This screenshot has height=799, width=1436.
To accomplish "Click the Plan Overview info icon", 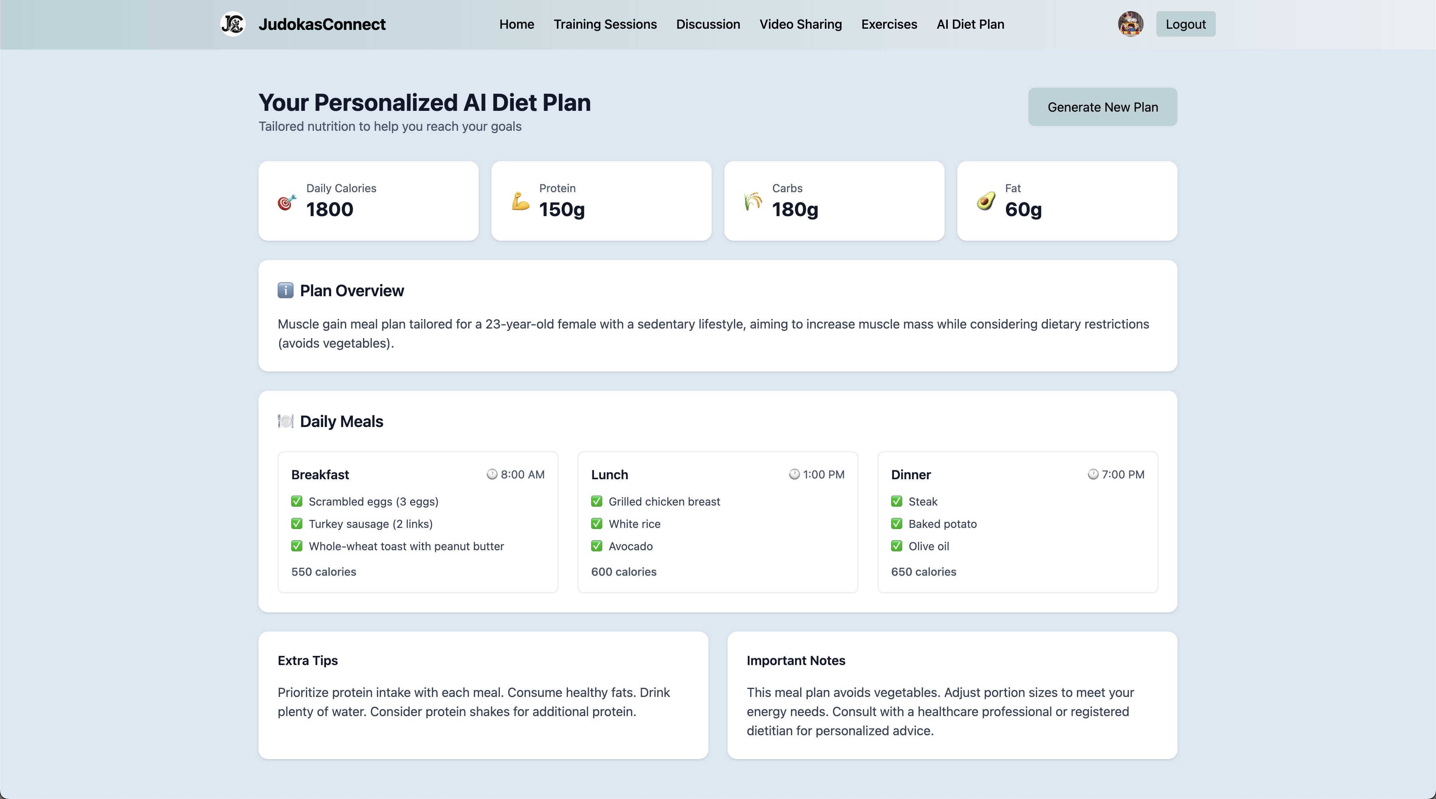I will tap(286, 290).
